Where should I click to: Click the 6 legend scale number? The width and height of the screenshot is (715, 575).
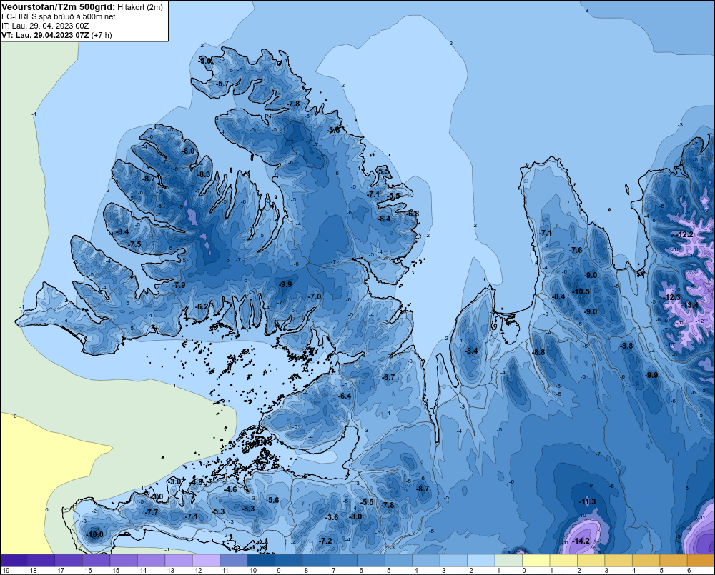pos(689,571)
